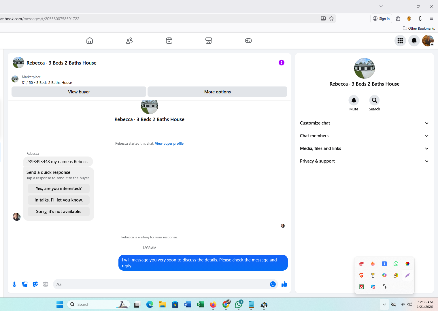Image resolution: width=438 pixels, height=311 pixels.
Task: Open Windows Security shield icon in tray overflow
Action: click(x=373, y=287)
